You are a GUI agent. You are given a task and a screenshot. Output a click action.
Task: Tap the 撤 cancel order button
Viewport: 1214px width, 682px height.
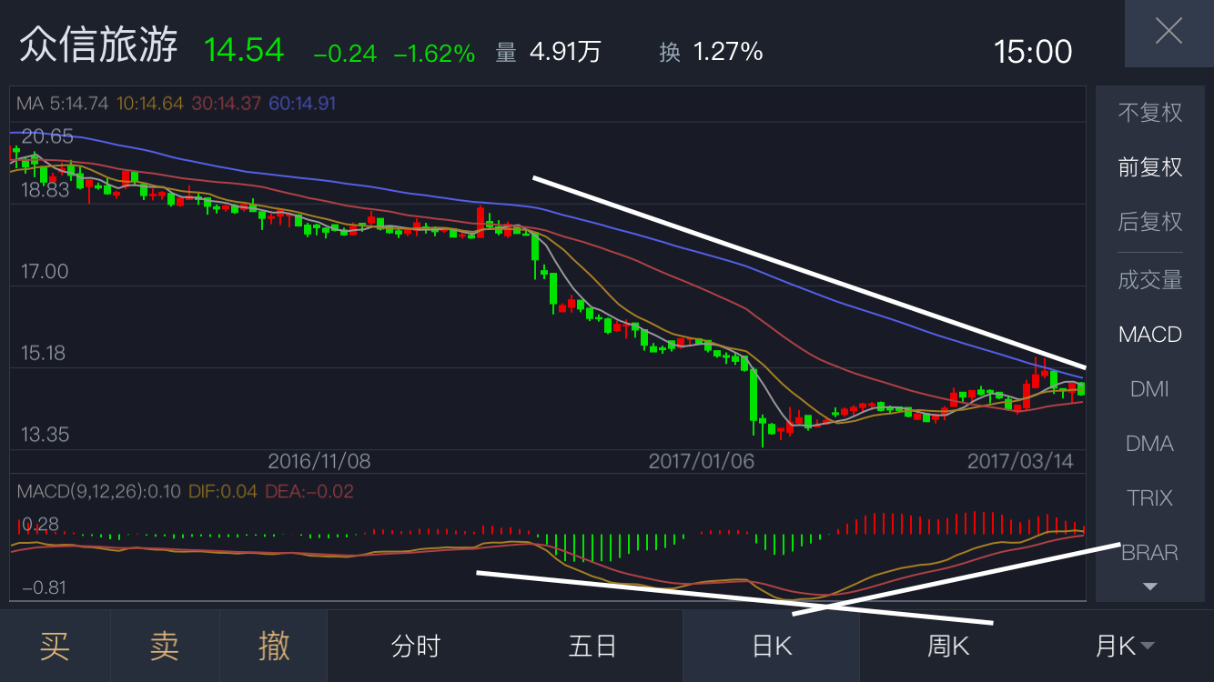tap(274, 647)
